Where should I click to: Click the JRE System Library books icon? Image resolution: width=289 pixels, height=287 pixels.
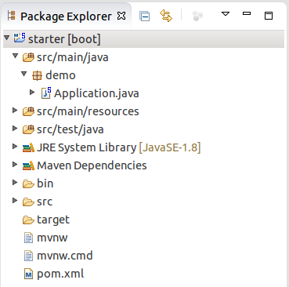(x=28, y=147)
